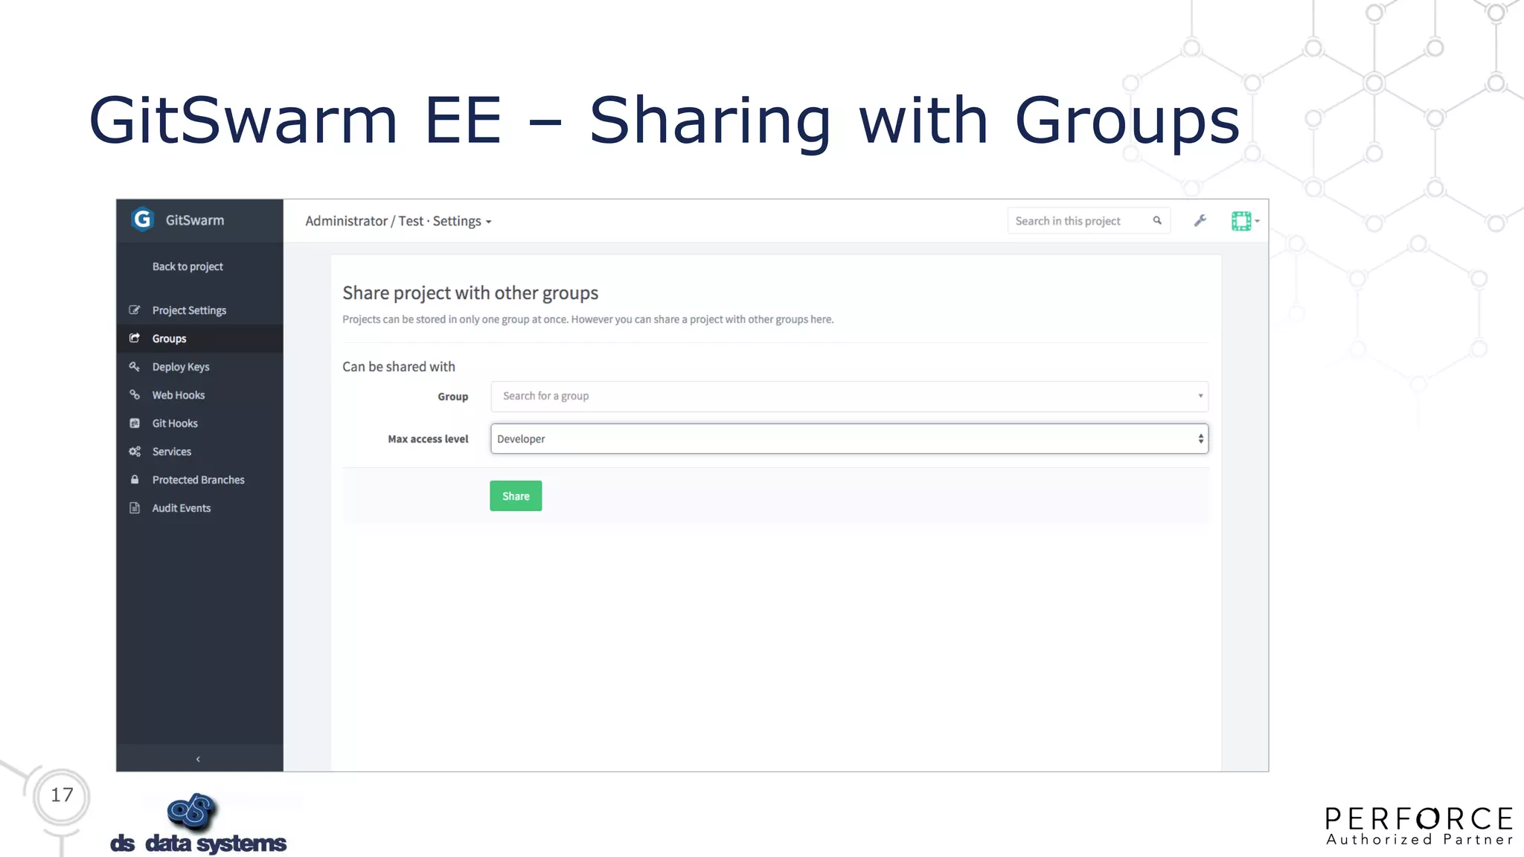Click the Protected Branches lock icon
1524x857 pixels.
click(135, 480)
